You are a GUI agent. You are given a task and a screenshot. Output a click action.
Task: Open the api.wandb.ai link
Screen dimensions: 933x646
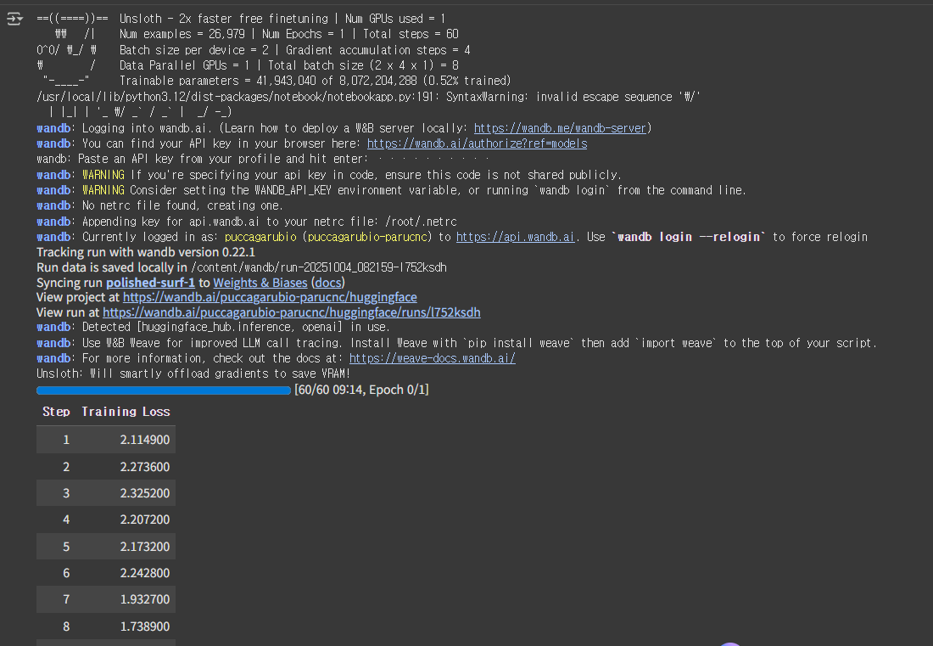click(x=516, y=237)
